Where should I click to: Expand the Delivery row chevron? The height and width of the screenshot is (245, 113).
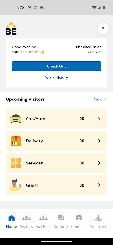[x=99, y=141]
